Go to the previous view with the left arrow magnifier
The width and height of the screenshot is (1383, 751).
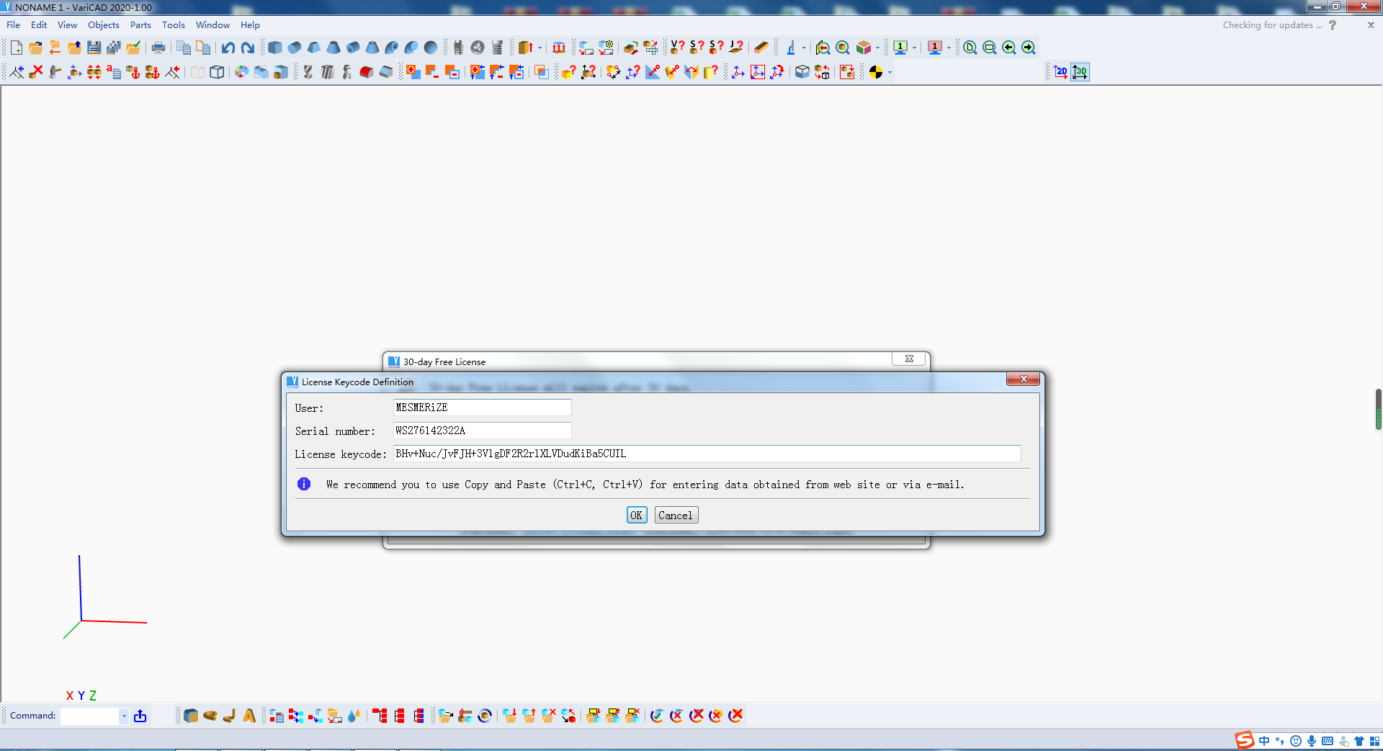(x=1009, y=48)
